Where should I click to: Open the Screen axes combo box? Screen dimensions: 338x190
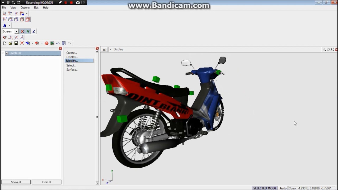10,31
